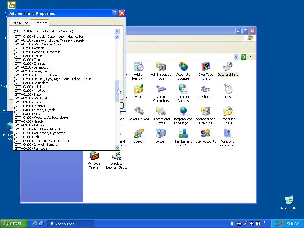Open the Fonts folder icon
Image resolution: width=304 pixels, height=228 pixels.
(x=139, y=91)
